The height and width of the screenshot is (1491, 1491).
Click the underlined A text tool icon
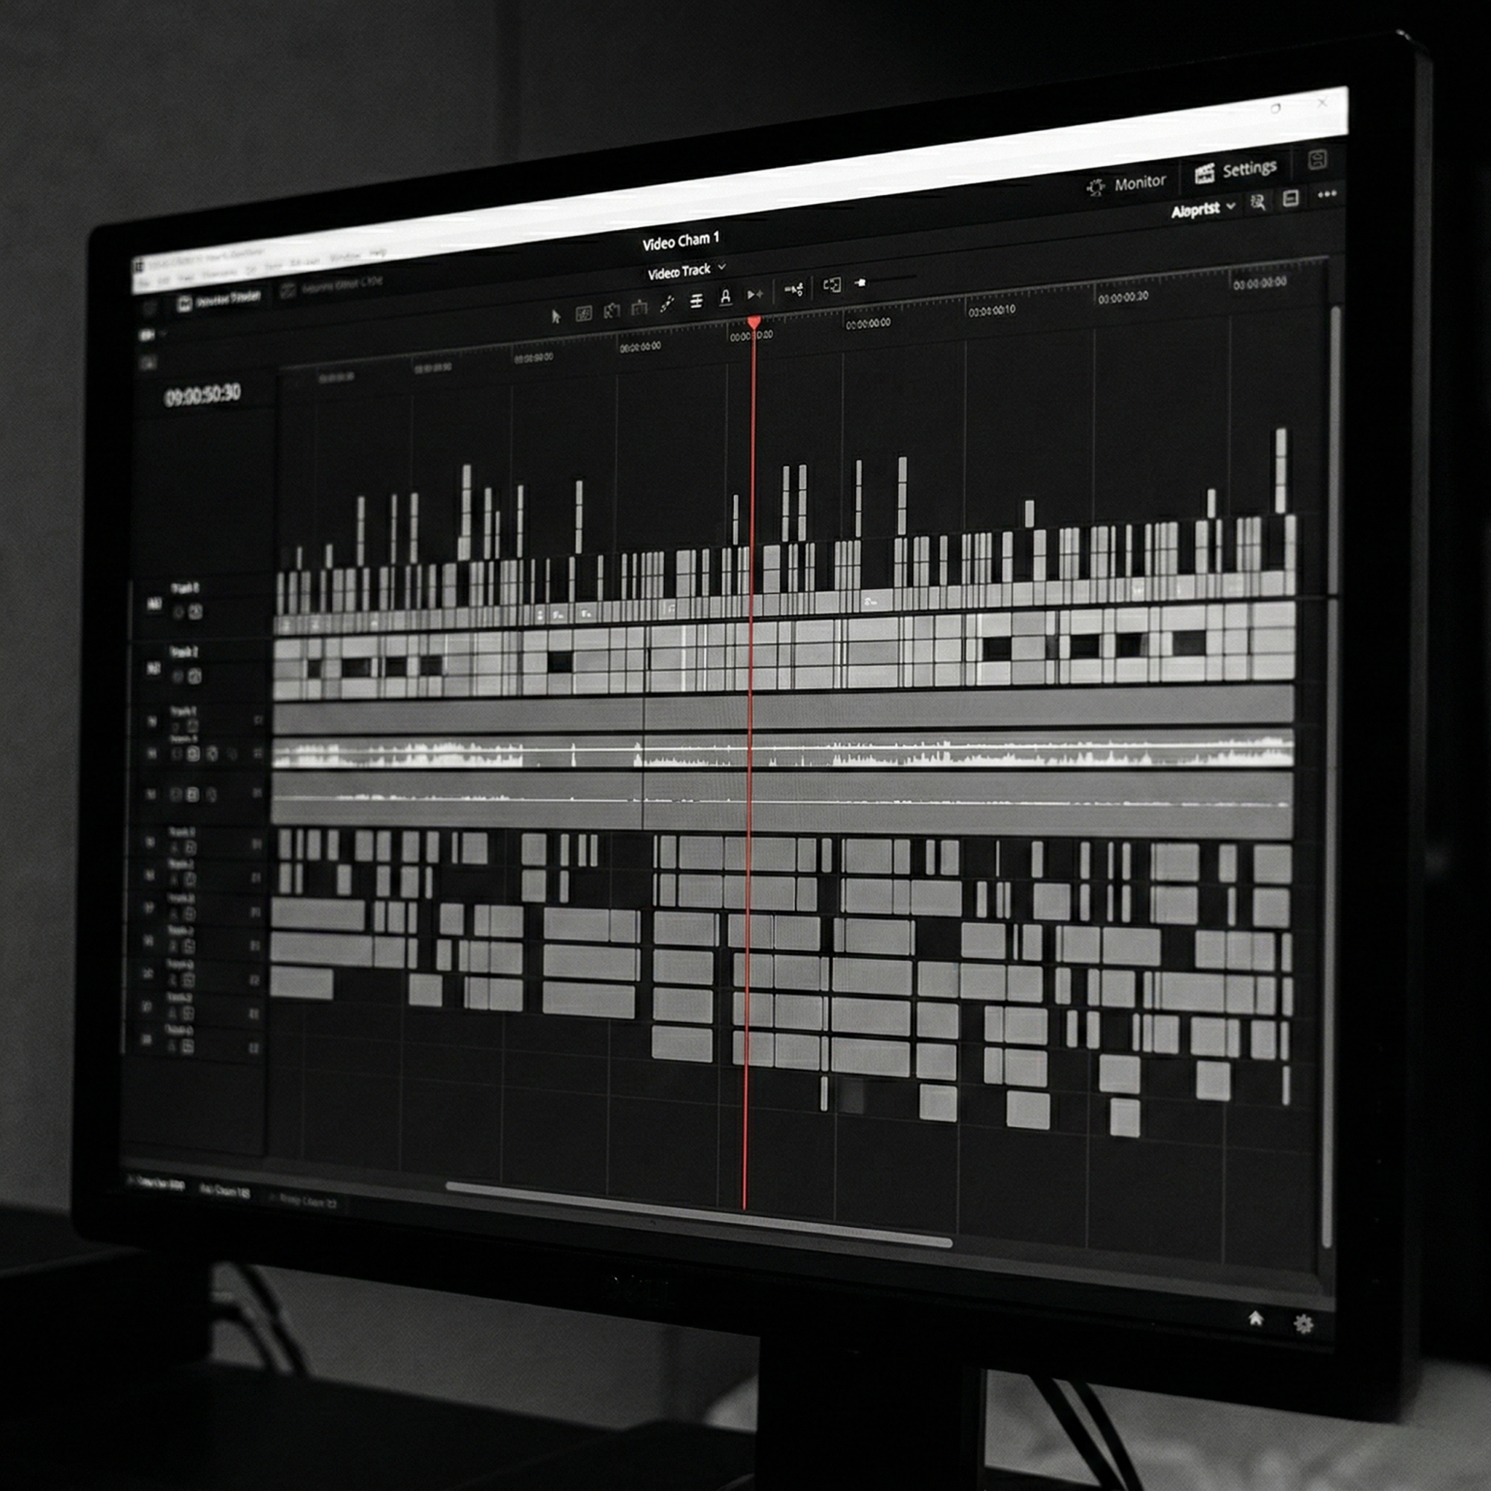tap(725, 297)
